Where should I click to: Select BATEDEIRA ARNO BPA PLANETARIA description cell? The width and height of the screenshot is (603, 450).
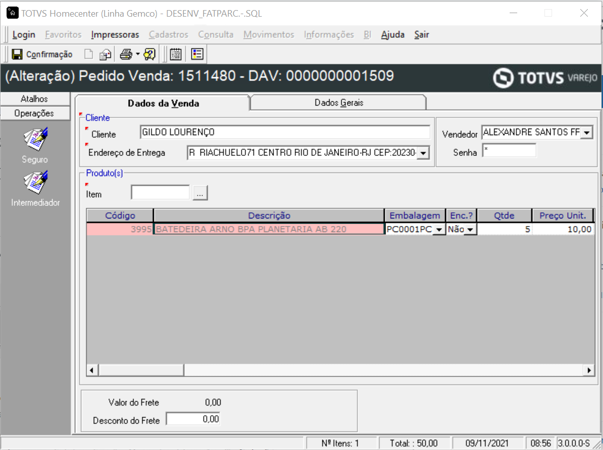coord(269,229)
